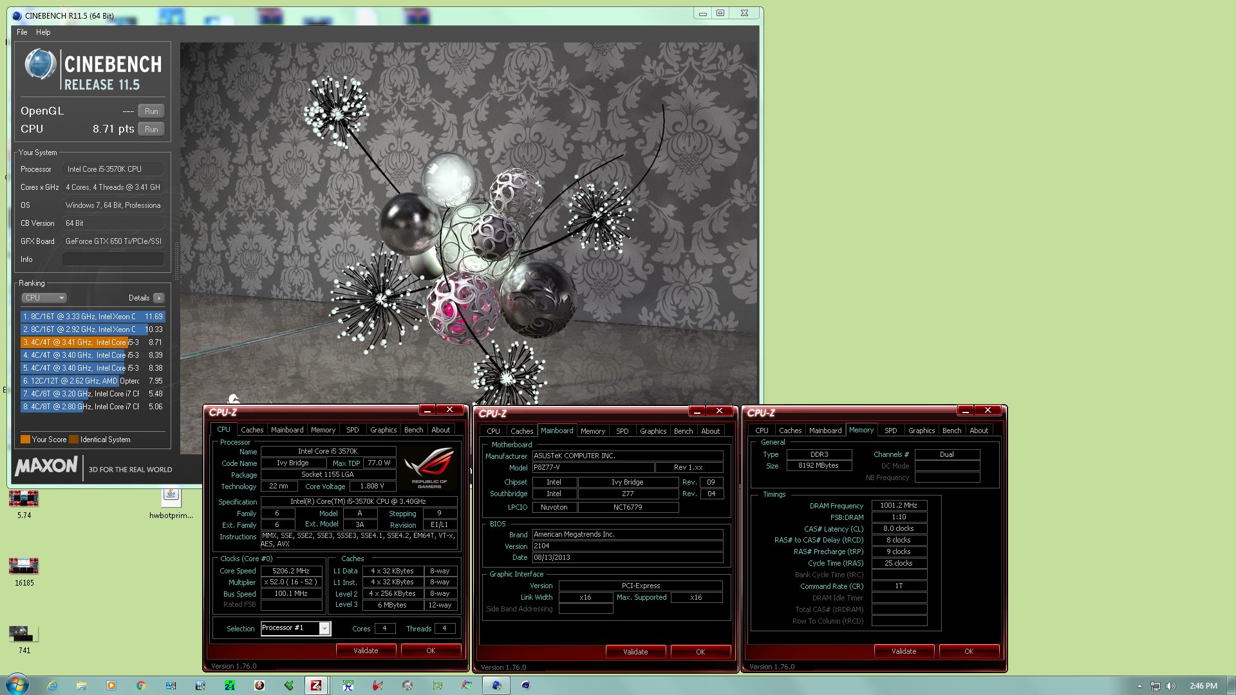1236x695 pixels.
Task: Click Core Speed value 5206.2 MHz
Action: click(x=291, y=571)
